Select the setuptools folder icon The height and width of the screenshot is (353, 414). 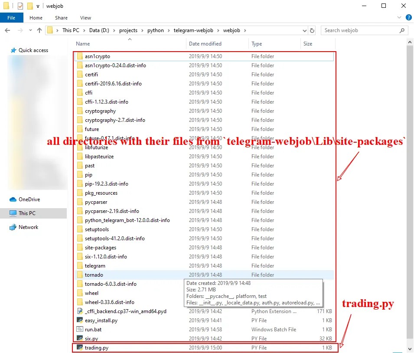(x=80, y=229)
